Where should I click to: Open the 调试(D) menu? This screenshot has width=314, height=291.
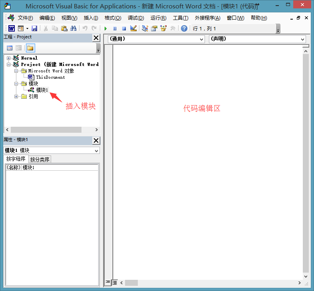click(136, 18)
